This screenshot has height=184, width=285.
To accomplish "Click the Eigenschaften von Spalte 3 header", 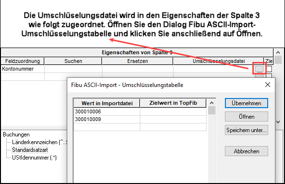I will tap(137, 53).
